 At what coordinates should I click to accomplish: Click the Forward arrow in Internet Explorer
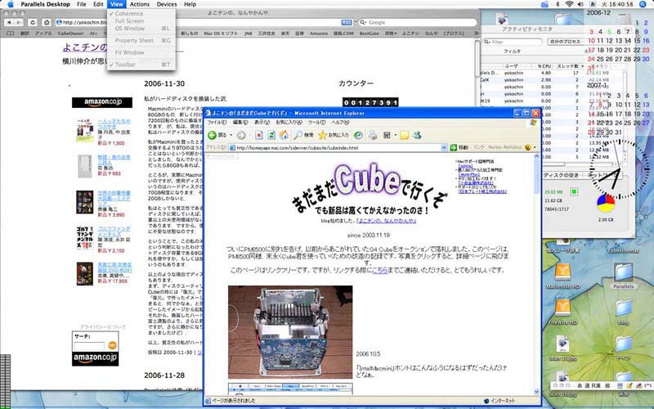click(x=241, y=135)
